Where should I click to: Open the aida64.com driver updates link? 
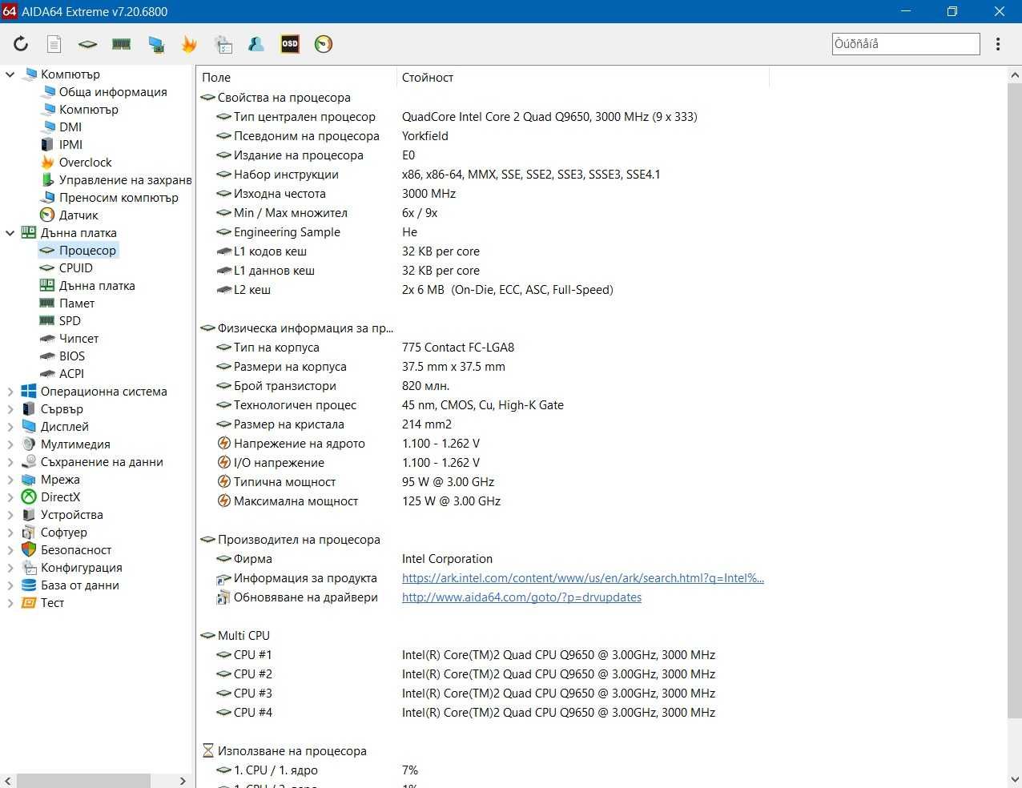[521, 597]
